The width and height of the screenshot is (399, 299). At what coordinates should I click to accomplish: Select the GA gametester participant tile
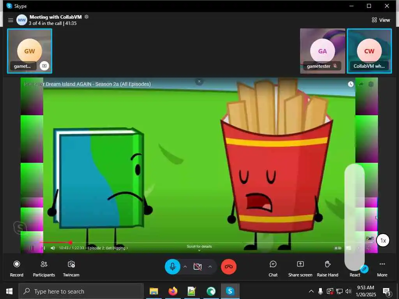pos(322,51)
